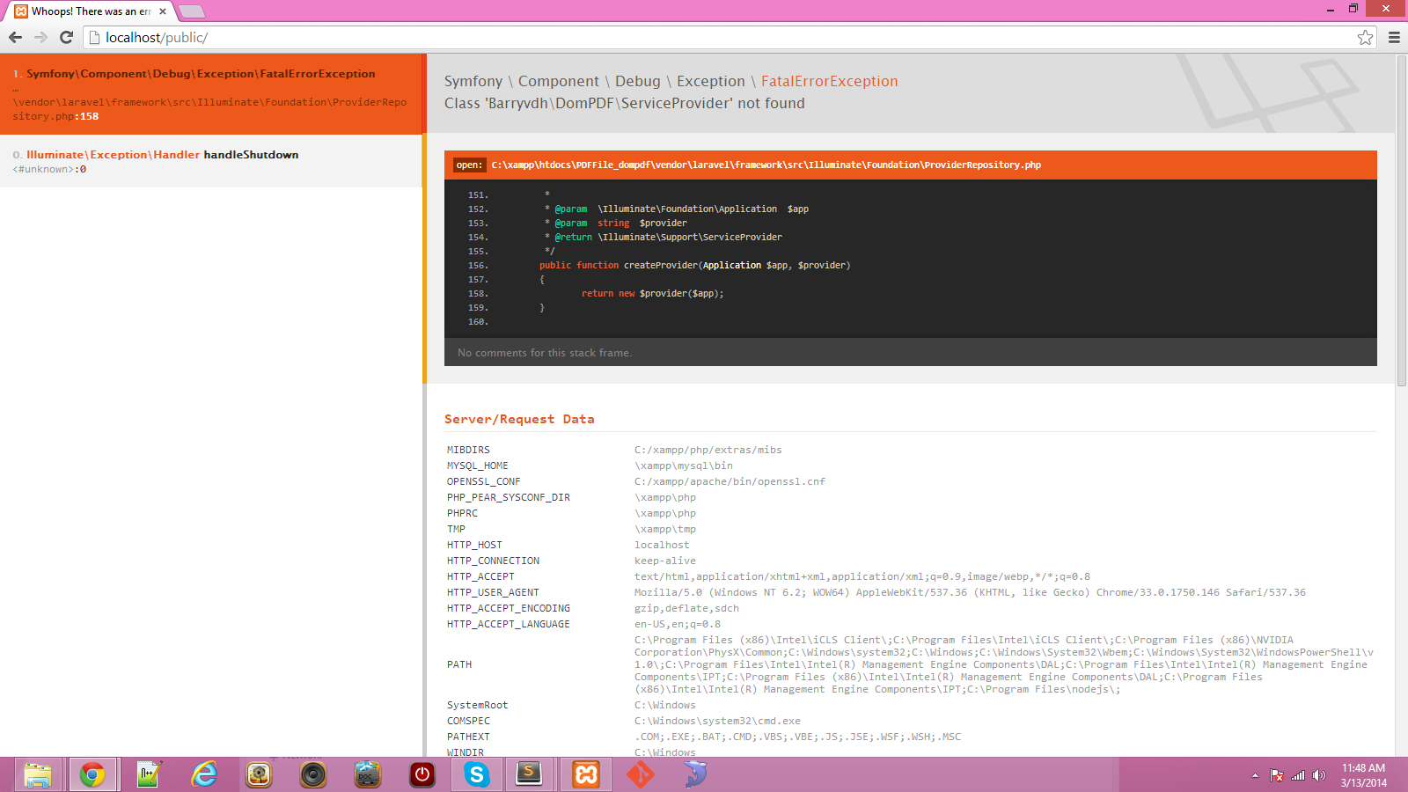Click the error message 'Class Barryvdh\DomPDF\ServiceProvider not found'

[625, 103]
